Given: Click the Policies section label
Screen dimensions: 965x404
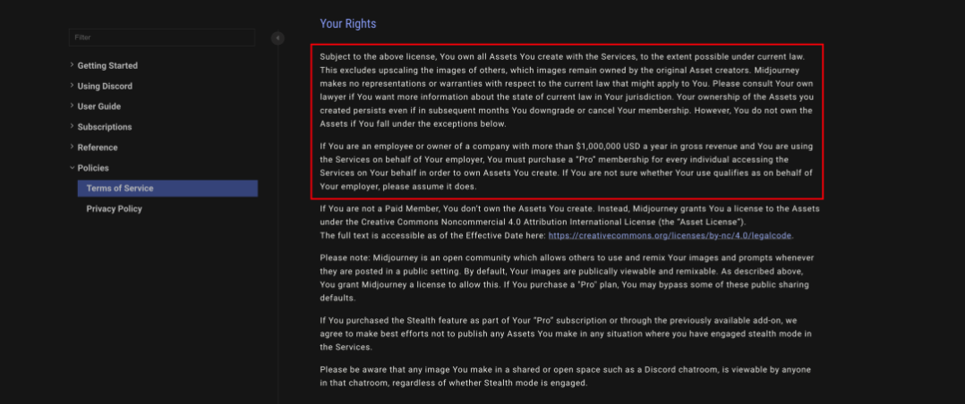Looking at the screenshot, I should (x=94, y=169).
